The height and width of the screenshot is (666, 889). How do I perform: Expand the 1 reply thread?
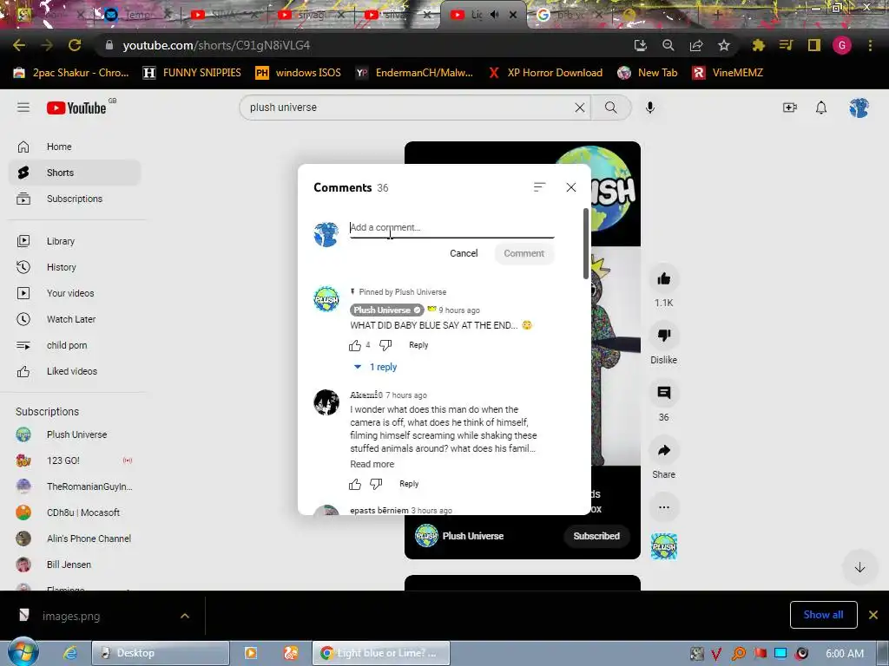[x=375, y=367]
